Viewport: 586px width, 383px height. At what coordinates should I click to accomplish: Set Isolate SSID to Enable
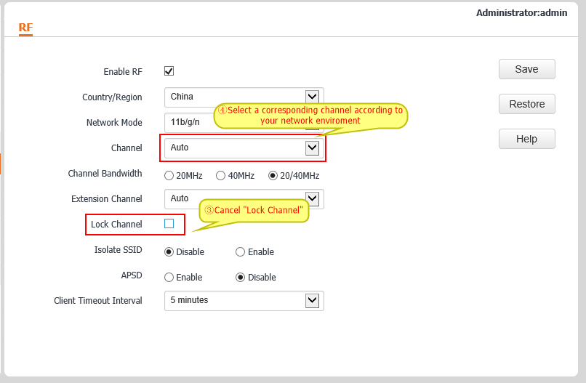pos(240,252)
